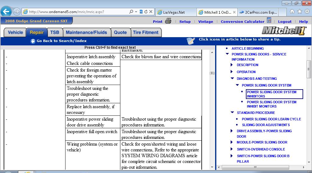This screenshot has height=173, width=312.
Task: Expand the DESCRIPTION node arrow
Action: click(232, 65)
